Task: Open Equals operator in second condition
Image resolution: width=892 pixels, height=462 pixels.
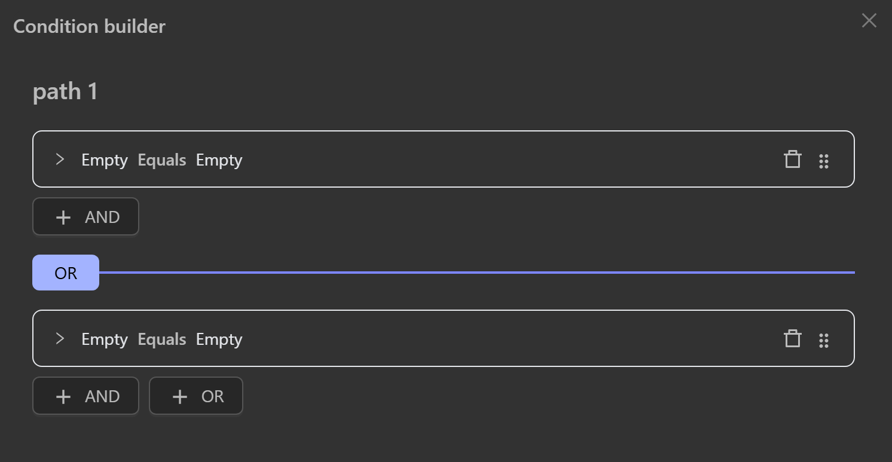Action: pyautogui.click(x=162, y=339)
